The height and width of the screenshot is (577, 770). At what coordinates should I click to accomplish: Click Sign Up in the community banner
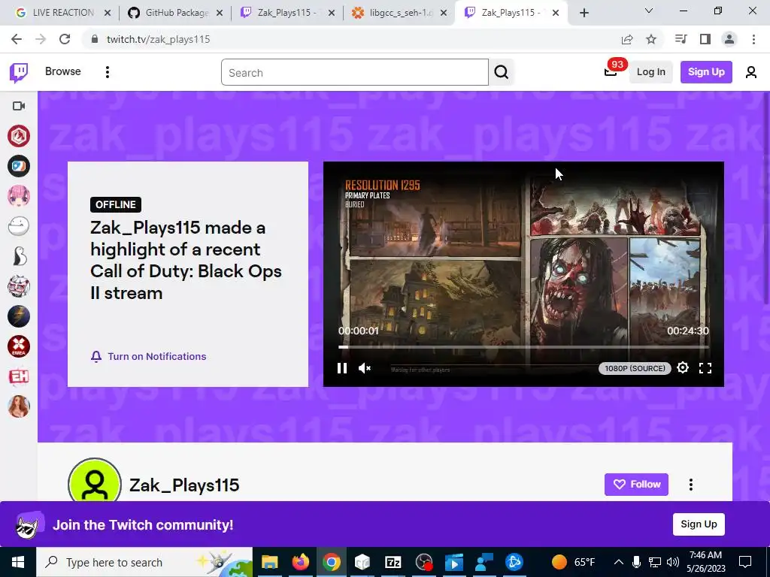[x=699, y=524]
